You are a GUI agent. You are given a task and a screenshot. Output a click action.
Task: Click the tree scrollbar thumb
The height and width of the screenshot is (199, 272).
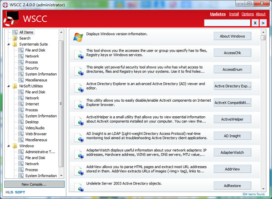[61, 104]
